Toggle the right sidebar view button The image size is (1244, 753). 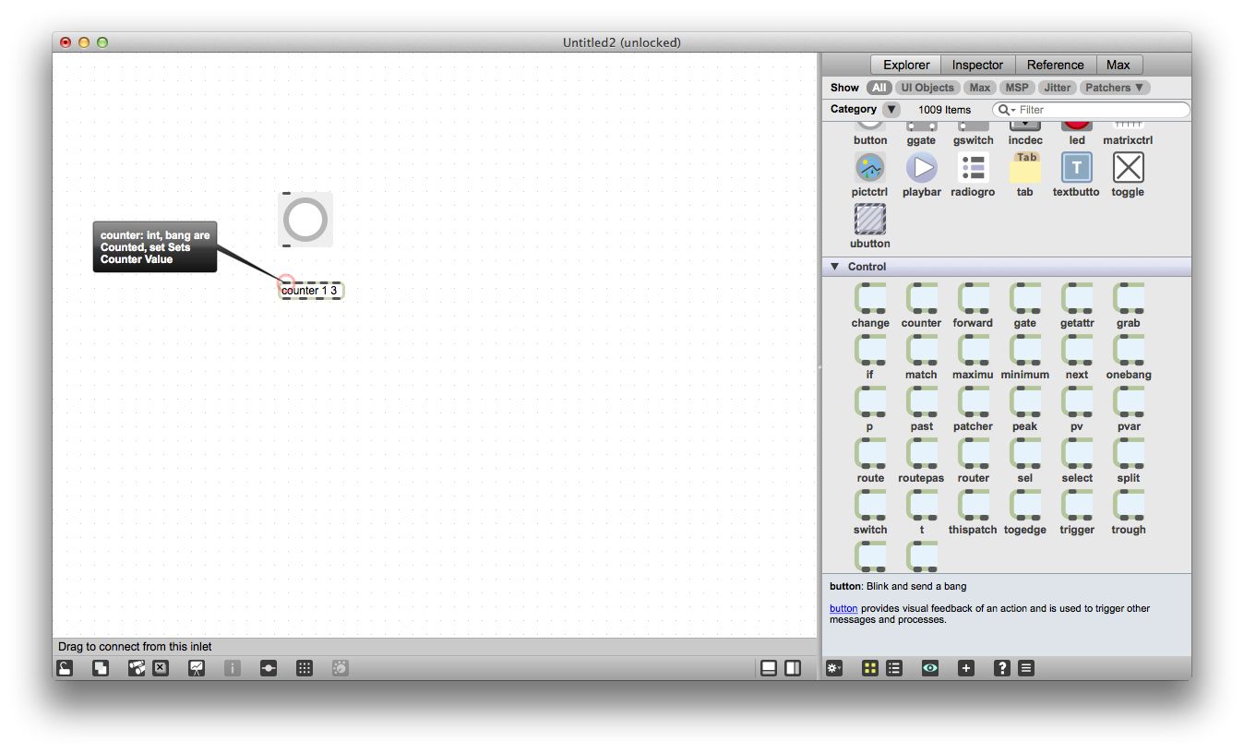click(793, 668)
